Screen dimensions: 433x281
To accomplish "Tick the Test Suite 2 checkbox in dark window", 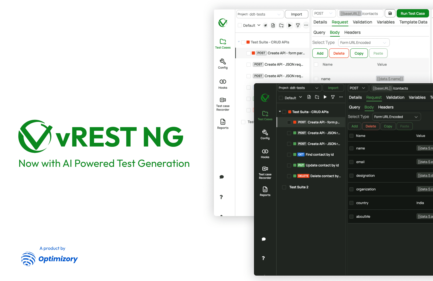I will pyautogui.click(x=284, y=187).
